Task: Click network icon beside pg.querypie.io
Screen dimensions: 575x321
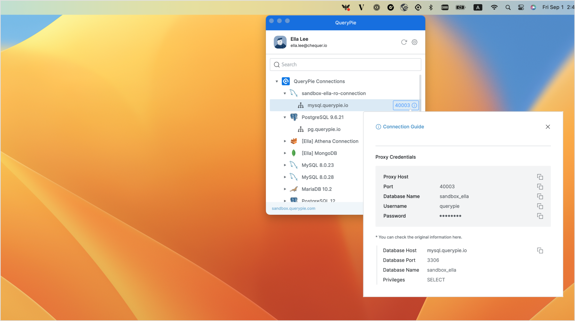Action: click(x=301, y=129)
